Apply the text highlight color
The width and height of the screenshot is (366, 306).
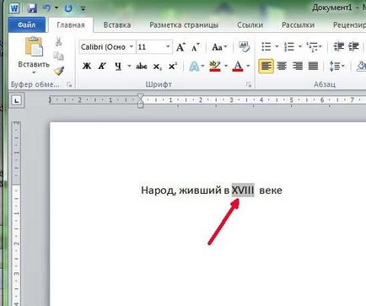[215, 67]
